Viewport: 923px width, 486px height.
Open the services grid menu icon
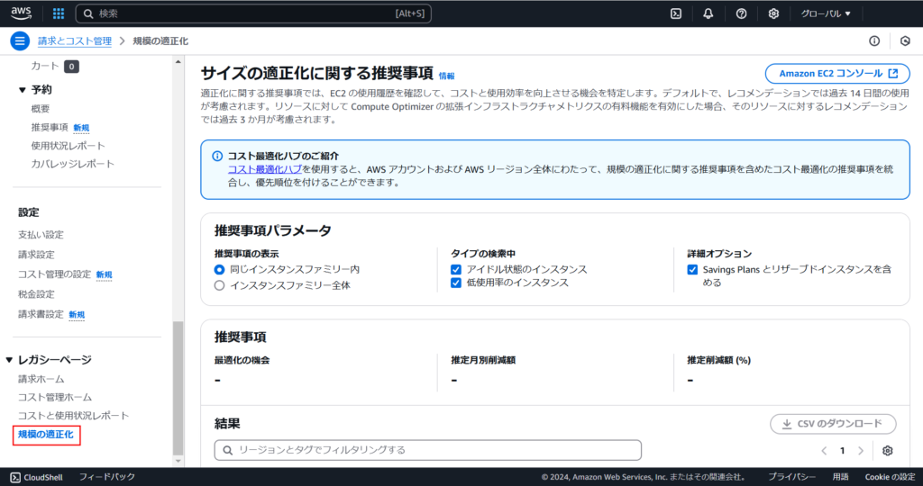(59, 13)
